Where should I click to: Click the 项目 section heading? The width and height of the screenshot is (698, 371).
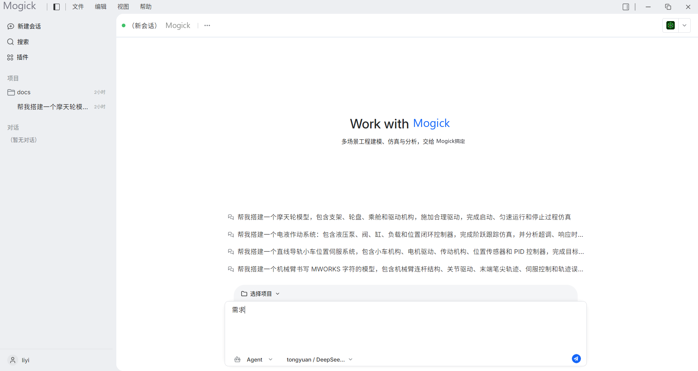[13, 78]
